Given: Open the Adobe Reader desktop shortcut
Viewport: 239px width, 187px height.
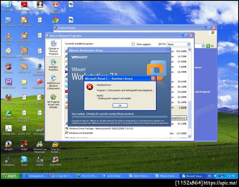Looking at the screenshot, I should click(24, 7).
